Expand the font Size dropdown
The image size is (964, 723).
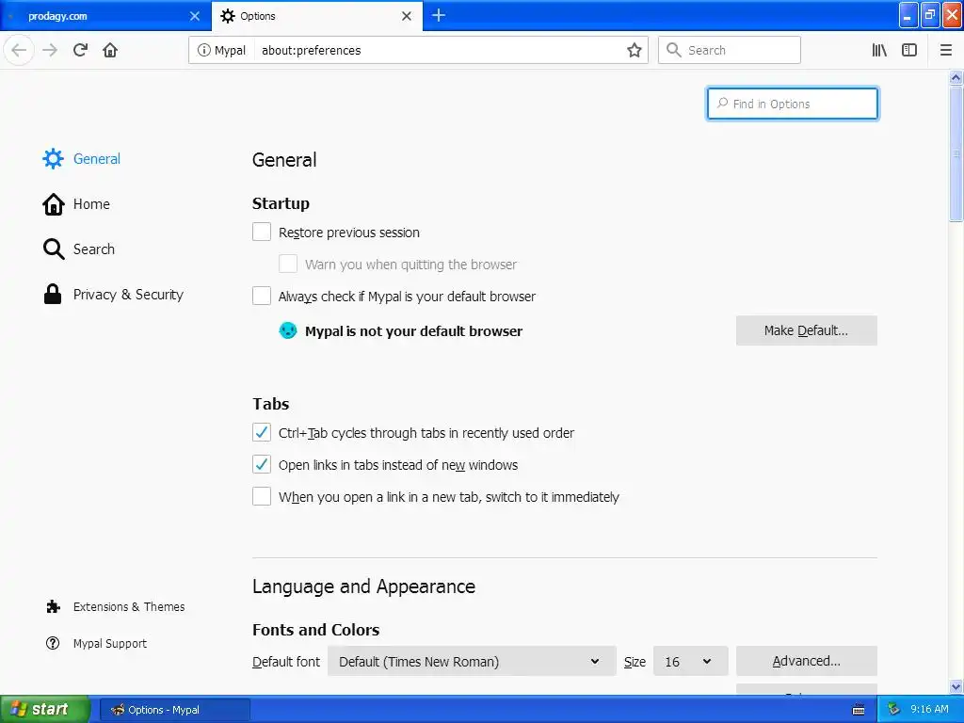coord(690,662)
